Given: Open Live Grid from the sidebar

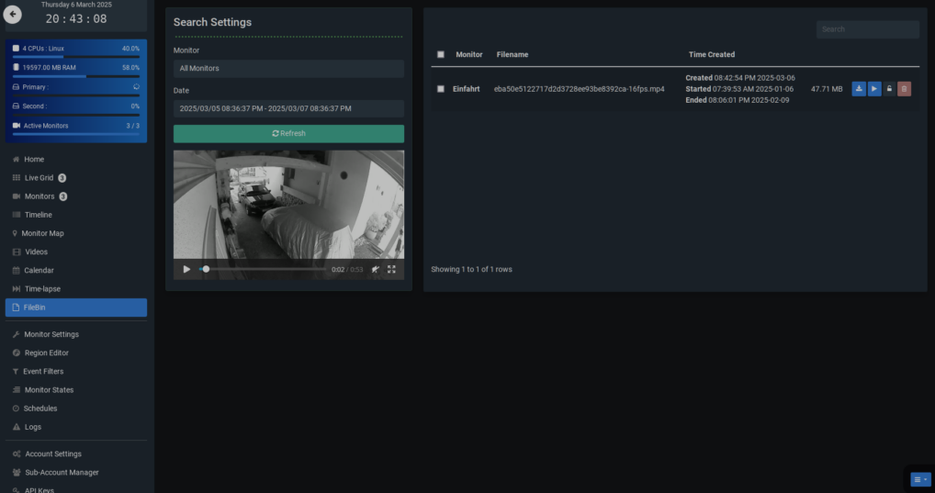Looking at the screenshot, I should coord(39,178).
